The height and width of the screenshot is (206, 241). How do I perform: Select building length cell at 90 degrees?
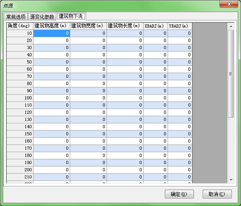click(x=125, y=91)
